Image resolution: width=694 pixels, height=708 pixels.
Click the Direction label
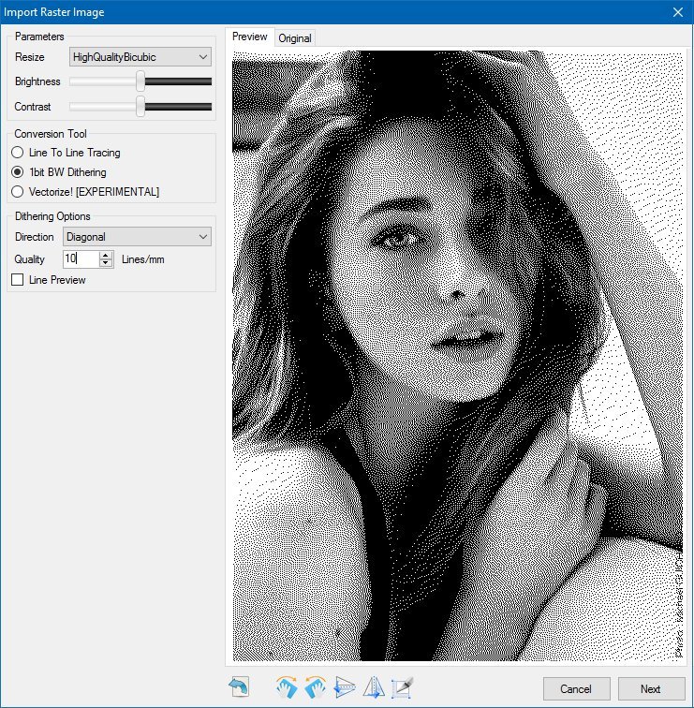click(x=35, y=237)
